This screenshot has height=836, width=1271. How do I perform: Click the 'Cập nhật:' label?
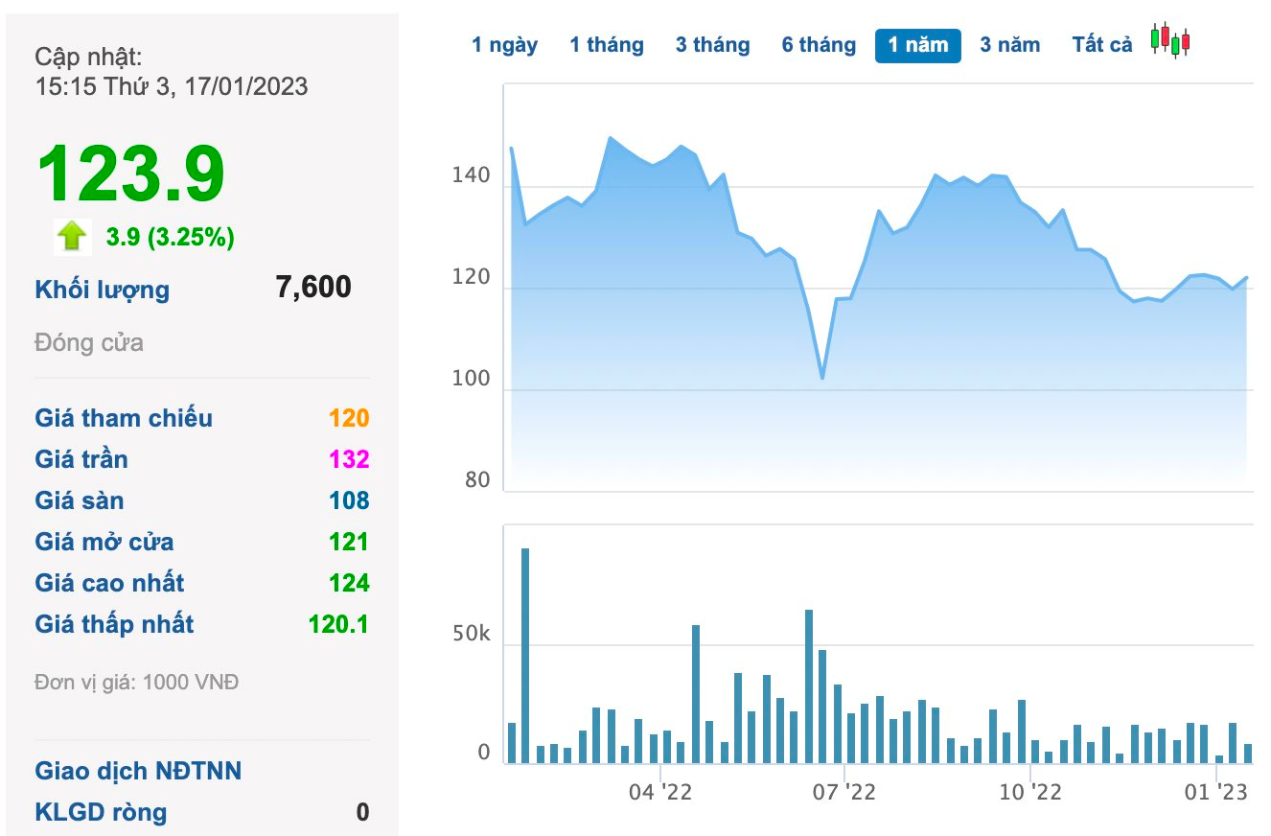[x=88, y=57]
